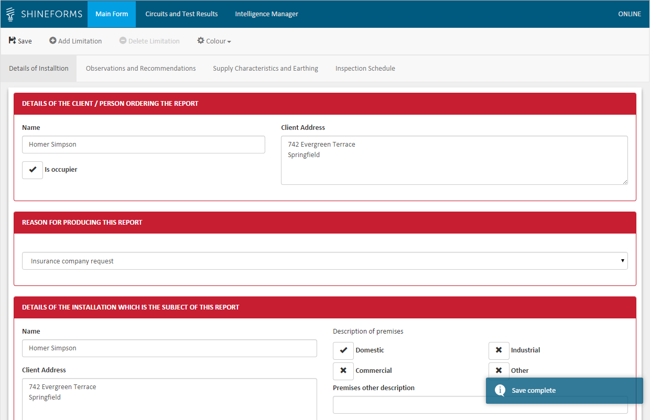Uncheck the Domestic premises checkbox
This screenshot has width=650, height=420.
(x=343, y=350)
